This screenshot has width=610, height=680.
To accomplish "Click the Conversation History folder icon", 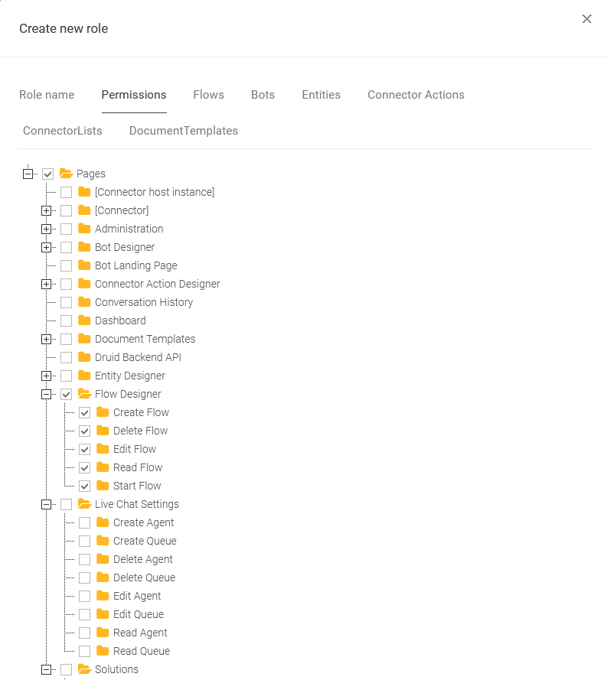I will [84, 302].
